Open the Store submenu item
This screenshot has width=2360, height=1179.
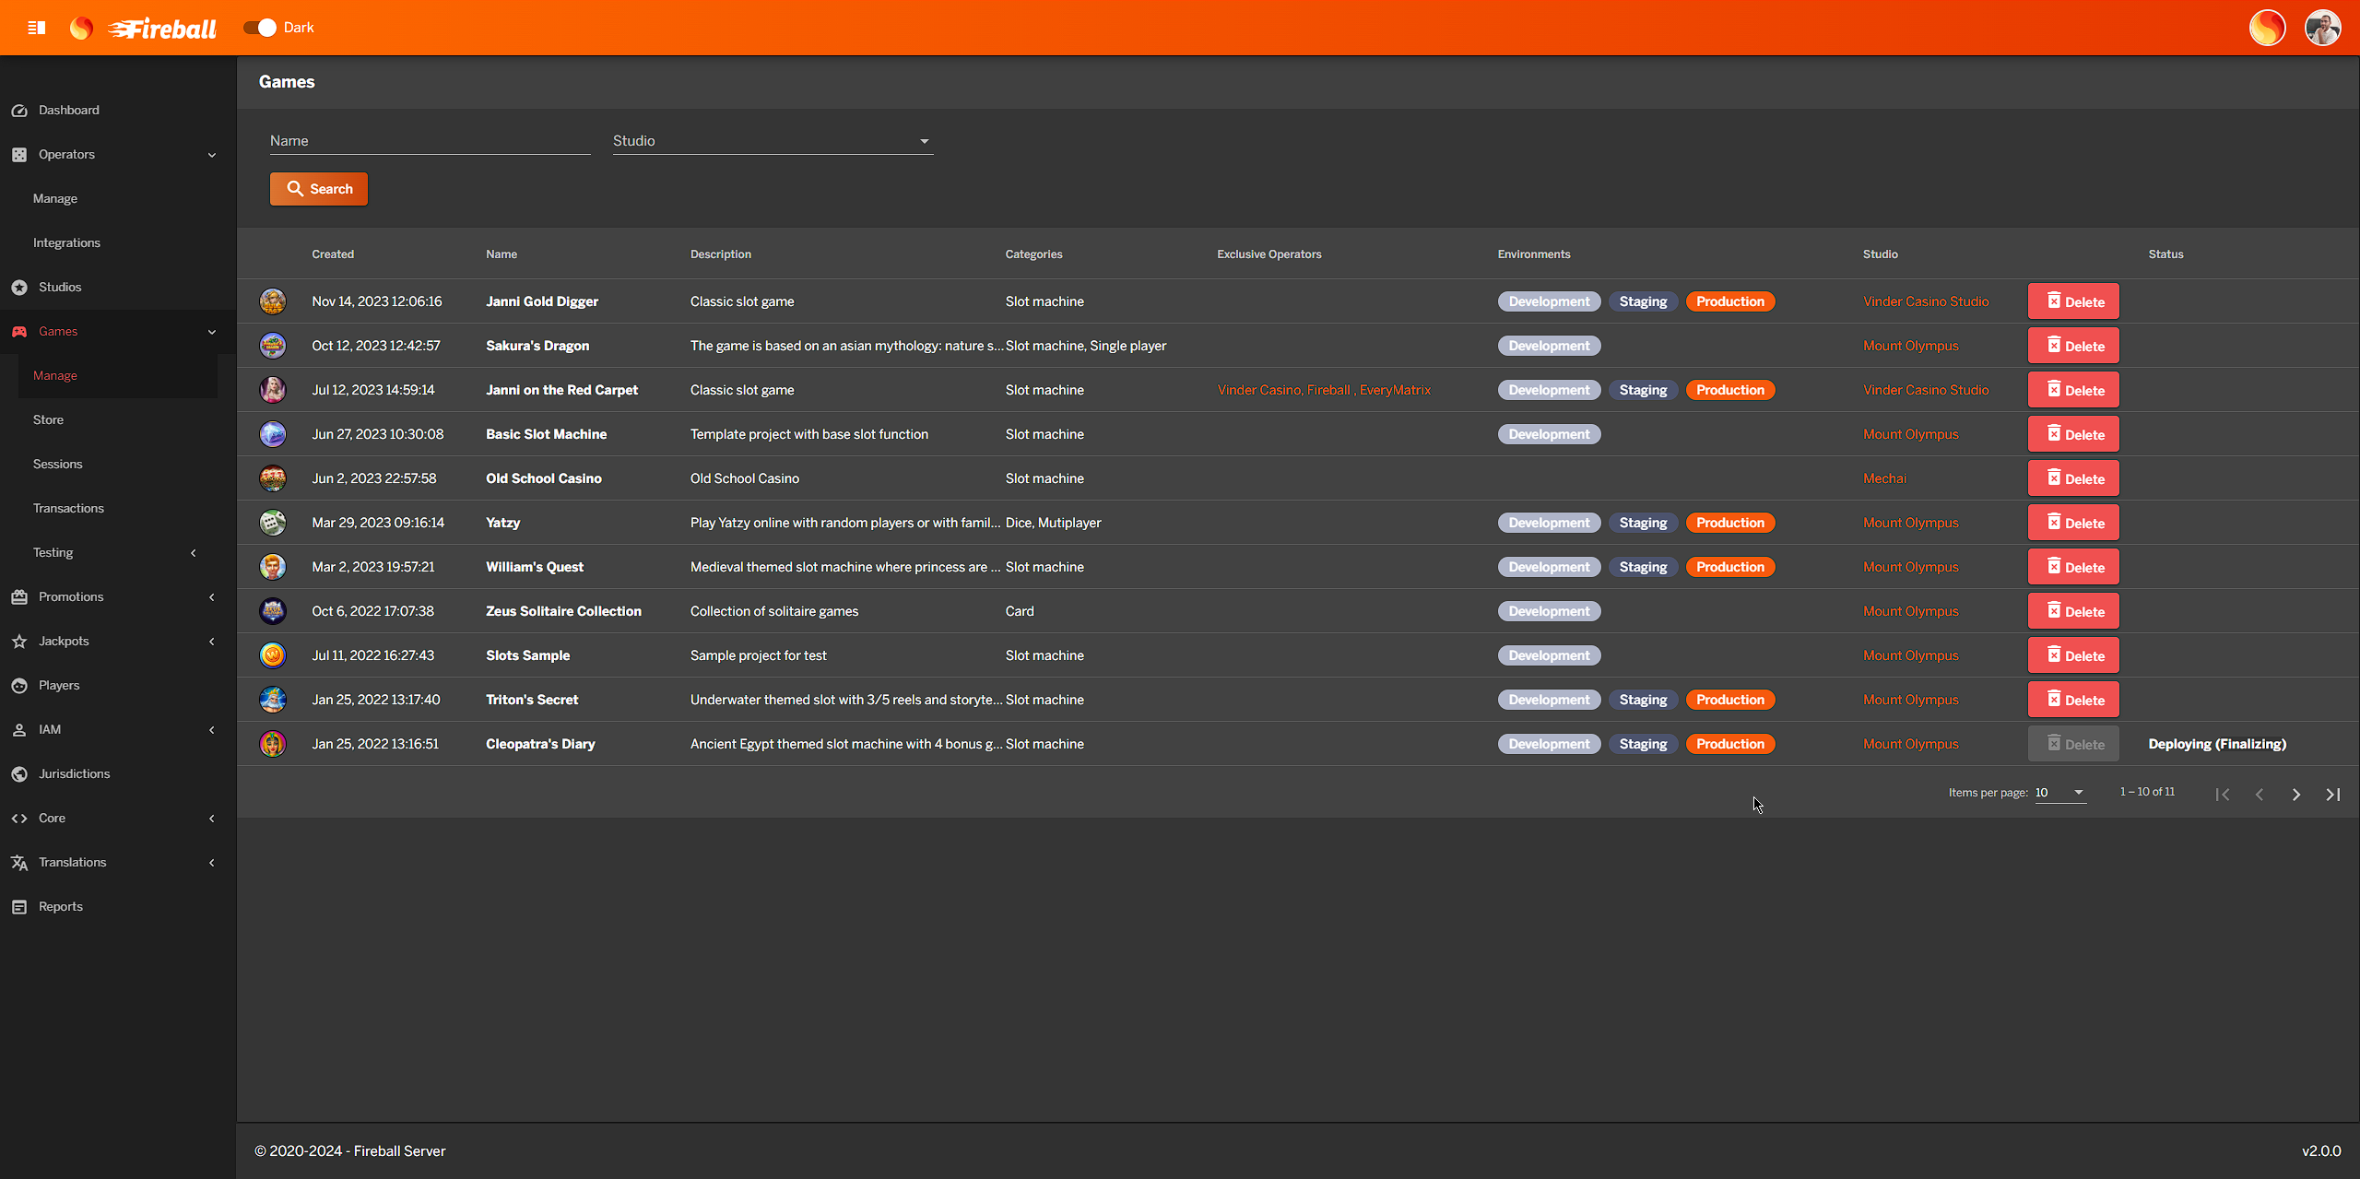48,420
